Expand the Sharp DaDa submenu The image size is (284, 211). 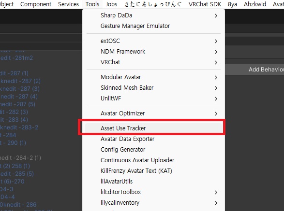[153, 15]
